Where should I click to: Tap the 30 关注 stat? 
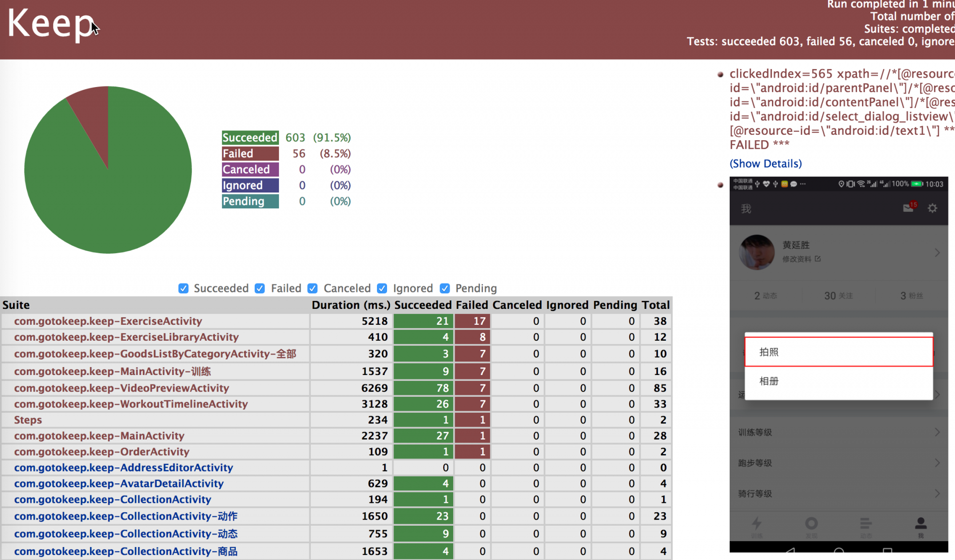[x=839, y=296]
